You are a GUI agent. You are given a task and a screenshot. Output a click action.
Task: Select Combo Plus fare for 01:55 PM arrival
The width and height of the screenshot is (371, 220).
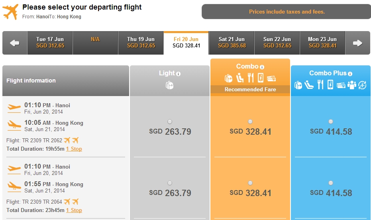pos(330,183)
